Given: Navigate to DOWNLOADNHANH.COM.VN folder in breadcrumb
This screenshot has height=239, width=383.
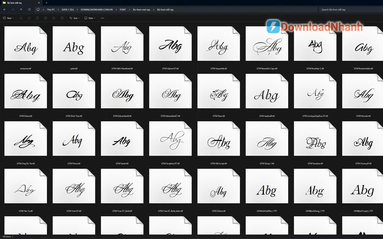Looking at the screenshot, I should pyautogui.click(x=97, y=10).
